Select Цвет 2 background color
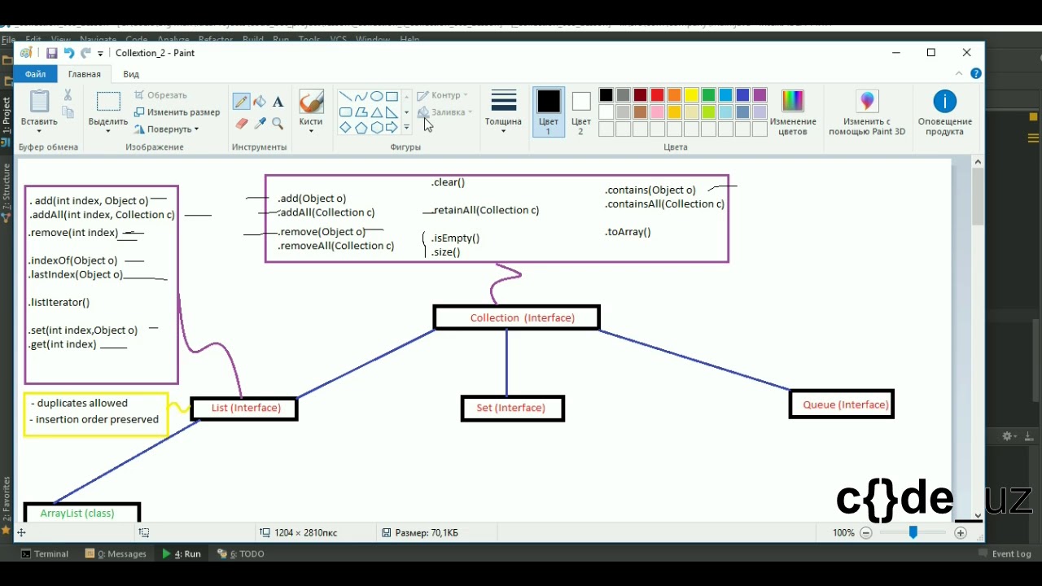The width and height of the screenshot is (1042, 586). click(x=580, y=113)
